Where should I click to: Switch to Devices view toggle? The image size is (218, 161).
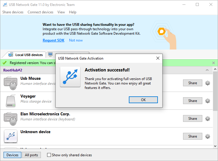12,155
